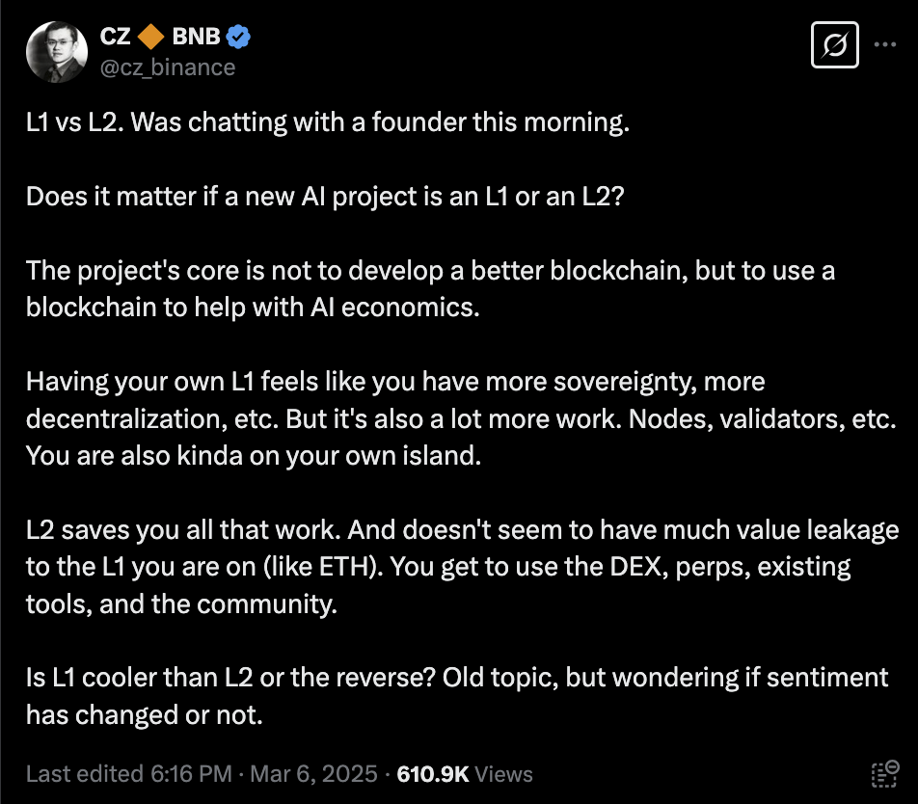The width and height of the screenshot is (918, 804).
Task: Click the blue verified checkmark badge
Action: (238, 37)
